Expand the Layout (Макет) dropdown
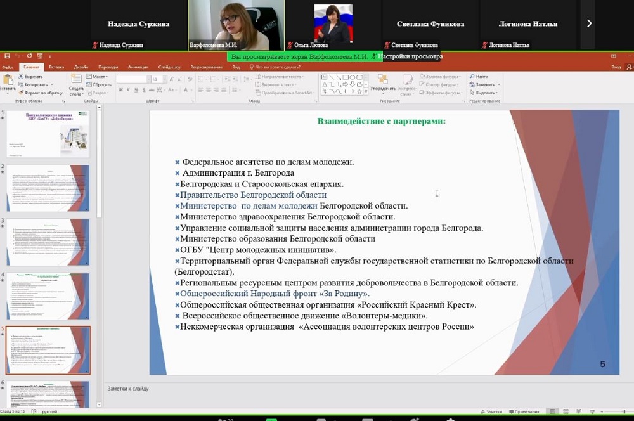Viewport: 634px width, 421px height. [x=98, y=76]
